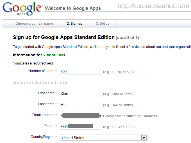Click the '(step 2 of 3)' text

[127, 38]
